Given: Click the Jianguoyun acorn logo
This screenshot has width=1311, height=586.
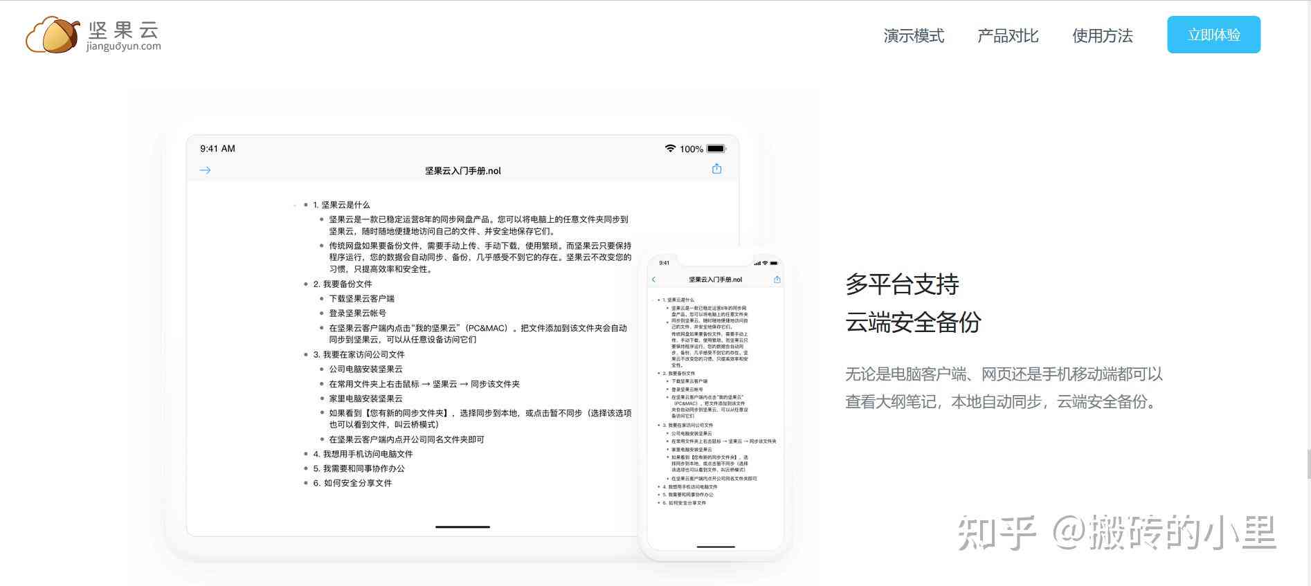Looking at the screenshot, I should pos(53,35).
